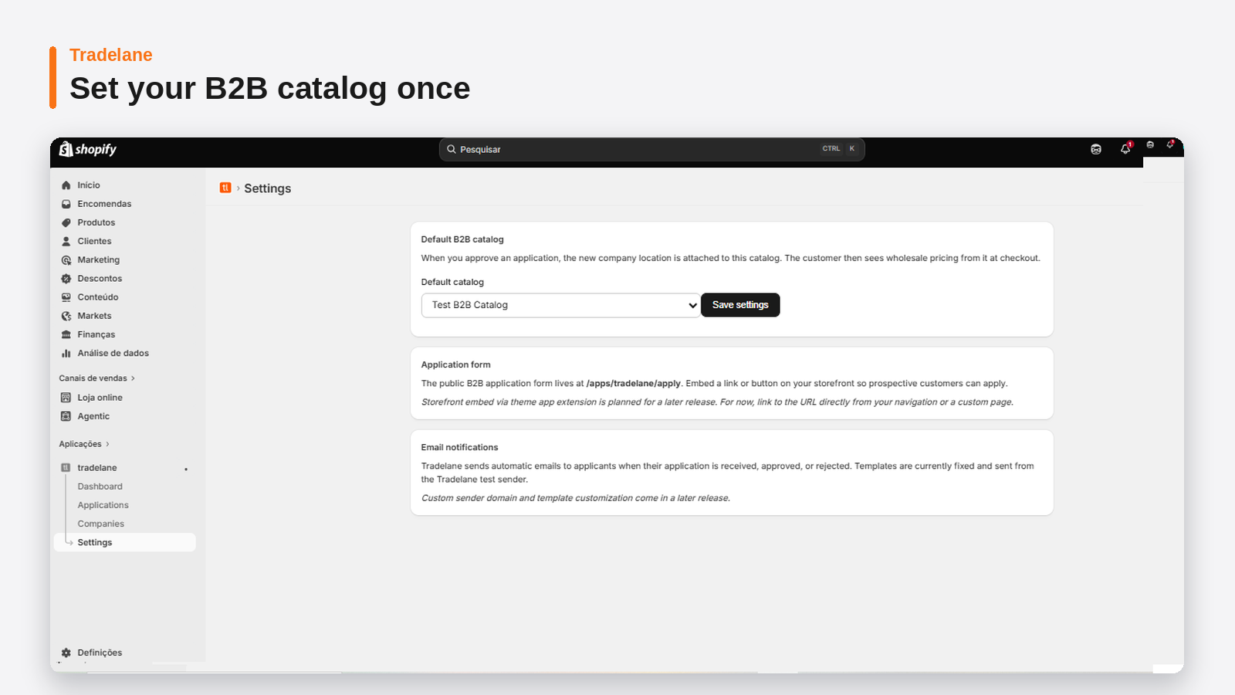
Task: Open Markets via its globe icon
Action: (66, 316)
